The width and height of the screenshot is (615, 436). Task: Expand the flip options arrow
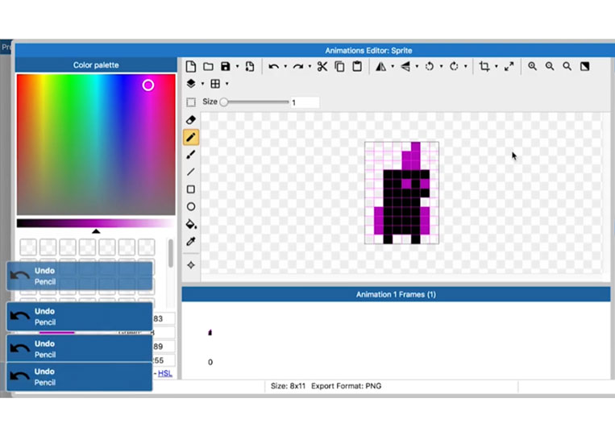tap(417, 67)
